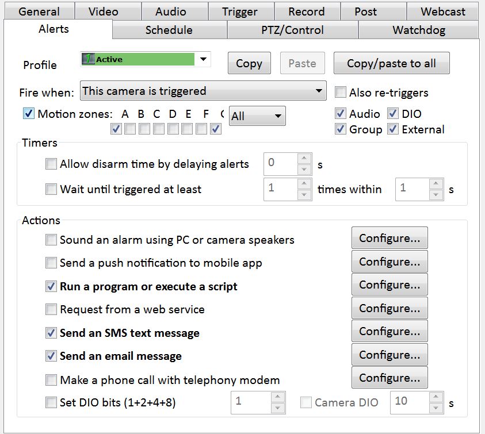This screenshot has width=485, height=434.
Task: Configure the push notification action
Action: 389,261
